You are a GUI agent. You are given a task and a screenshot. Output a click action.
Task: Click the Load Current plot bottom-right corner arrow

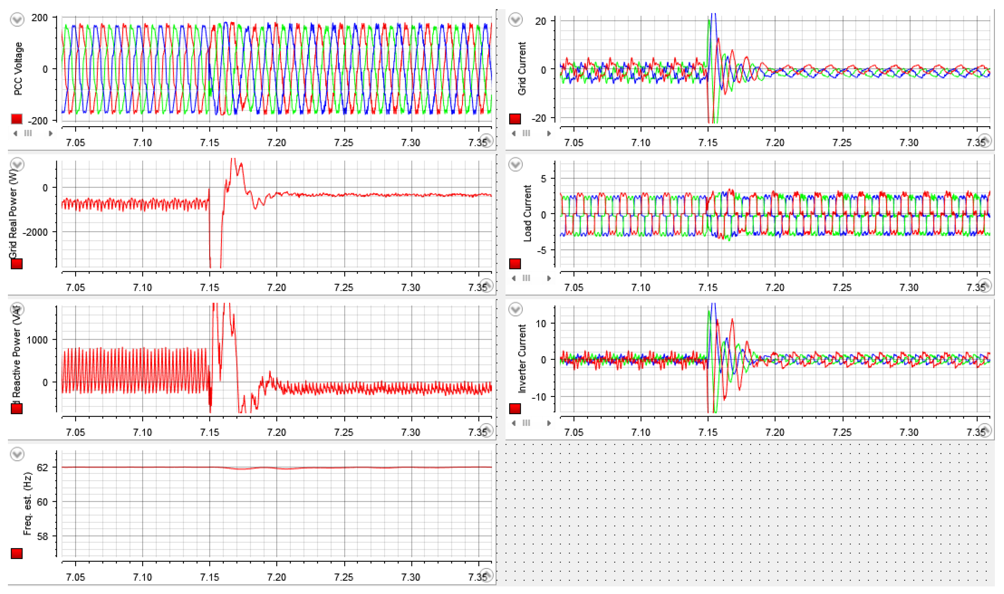(985, 285)
